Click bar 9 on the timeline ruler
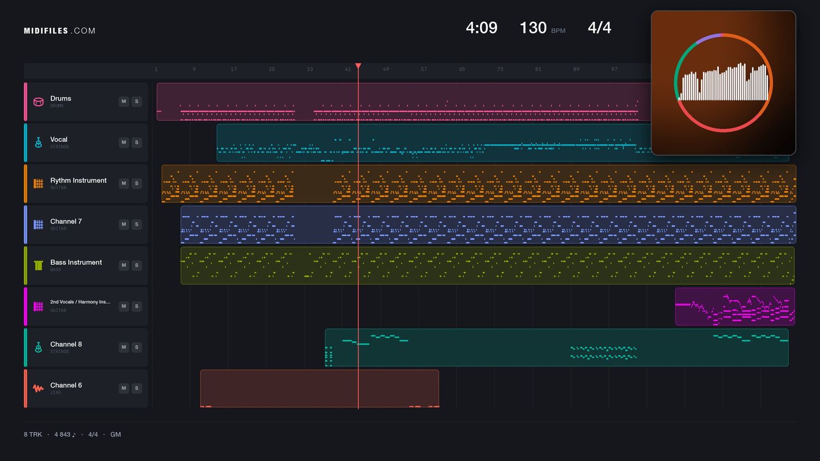This screenshot has height=461, width=820. 194,69
